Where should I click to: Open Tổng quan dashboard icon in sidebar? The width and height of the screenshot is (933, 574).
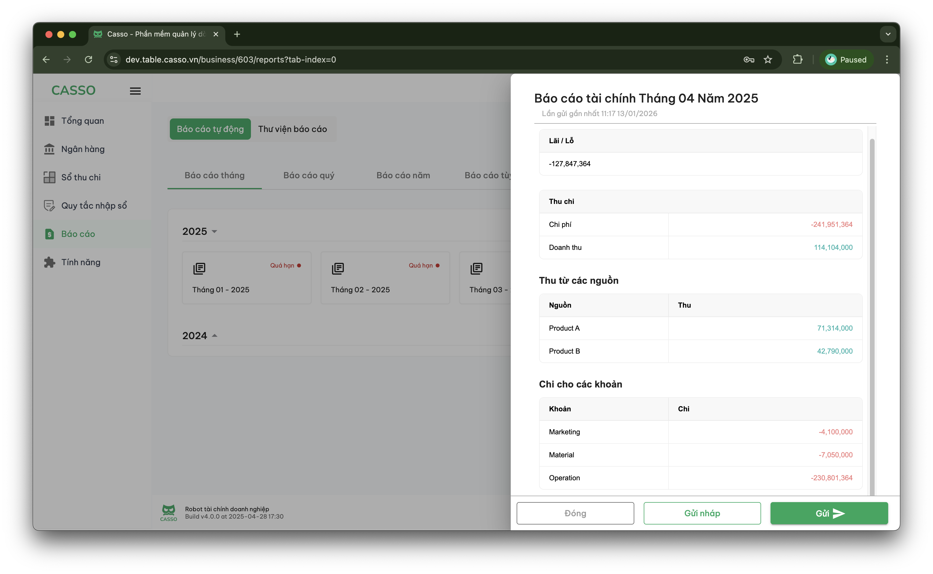pos(49,121)
